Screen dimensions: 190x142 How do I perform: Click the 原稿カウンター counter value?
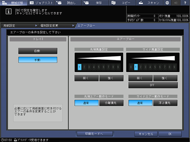point(154,16)
